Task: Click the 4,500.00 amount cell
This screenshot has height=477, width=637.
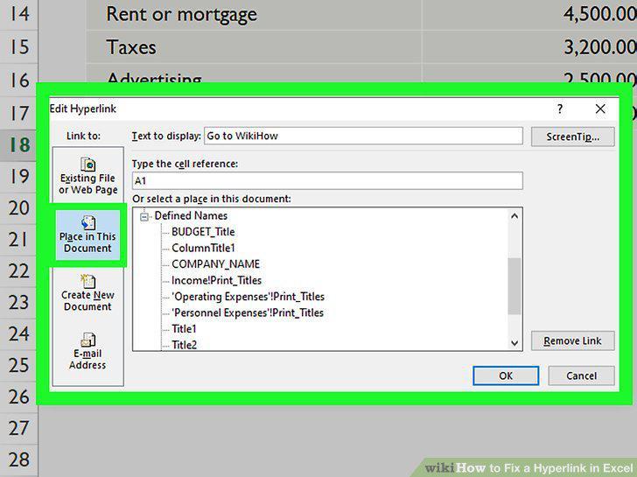Action: (x=529, y=14)
